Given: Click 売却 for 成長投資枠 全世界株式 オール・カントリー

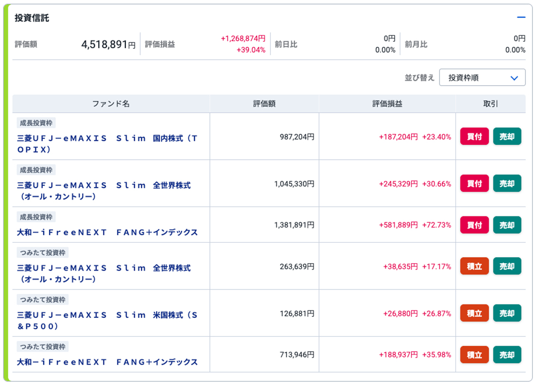Looking at the screenshot, I should coord(507,183).
